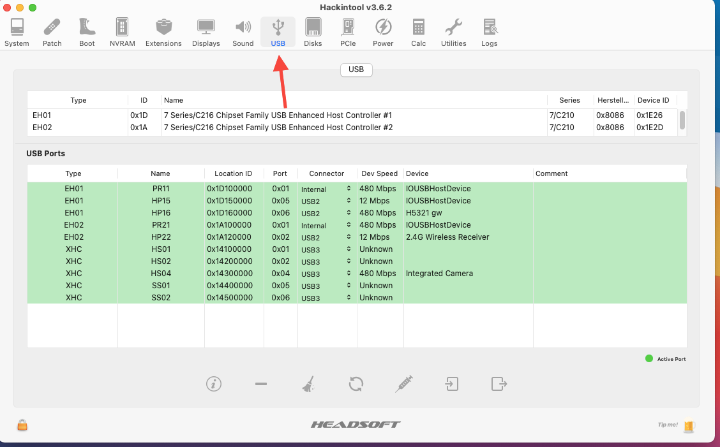Click the PR11 port name cell
720x447 pixels.
tap(161, 189)
